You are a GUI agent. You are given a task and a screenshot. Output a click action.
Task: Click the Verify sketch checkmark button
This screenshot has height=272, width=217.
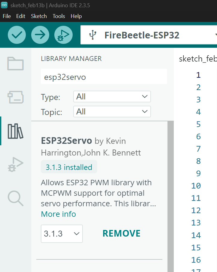(17, 35)
